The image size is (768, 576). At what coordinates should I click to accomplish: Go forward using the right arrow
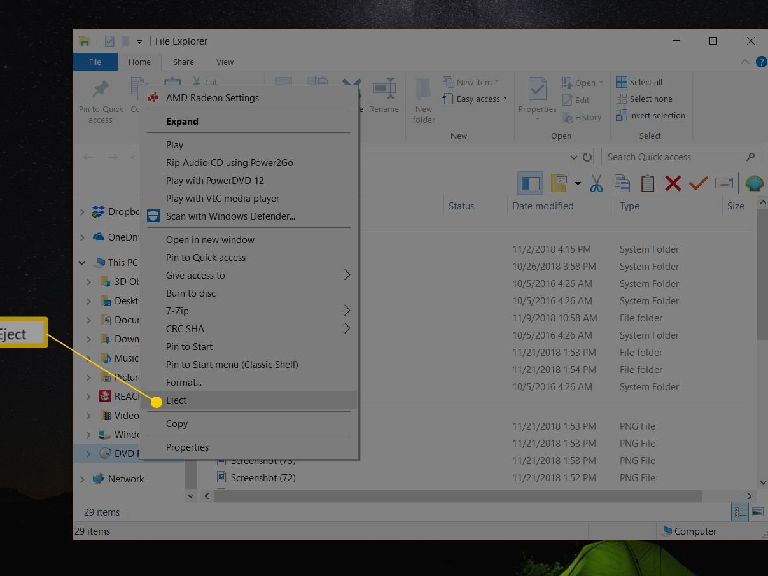coord(113,157)
